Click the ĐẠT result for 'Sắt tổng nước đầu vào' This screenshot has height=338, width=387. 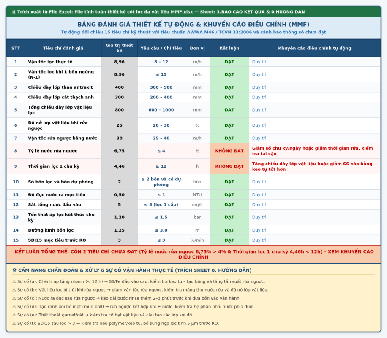coord(229,204)
